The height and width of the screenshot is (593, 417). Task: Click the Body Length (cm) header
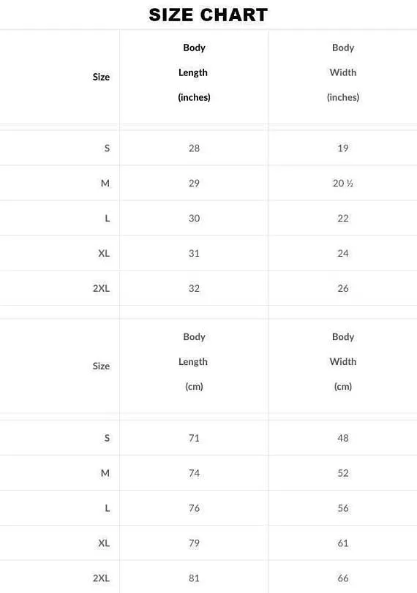[194, 361]
